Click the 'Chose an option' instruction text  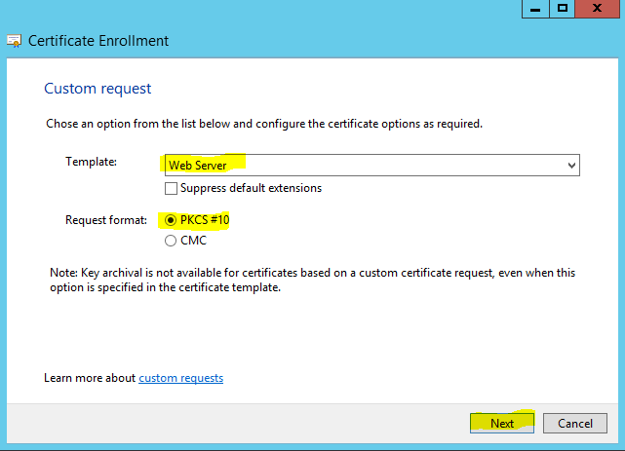264,124
